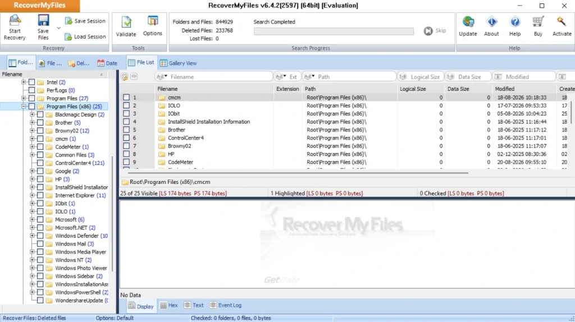The width and height of the screenshot is (575, 322).
Task: Open the Filename filter A-Z dropdown
Action: tap(162, 76)
